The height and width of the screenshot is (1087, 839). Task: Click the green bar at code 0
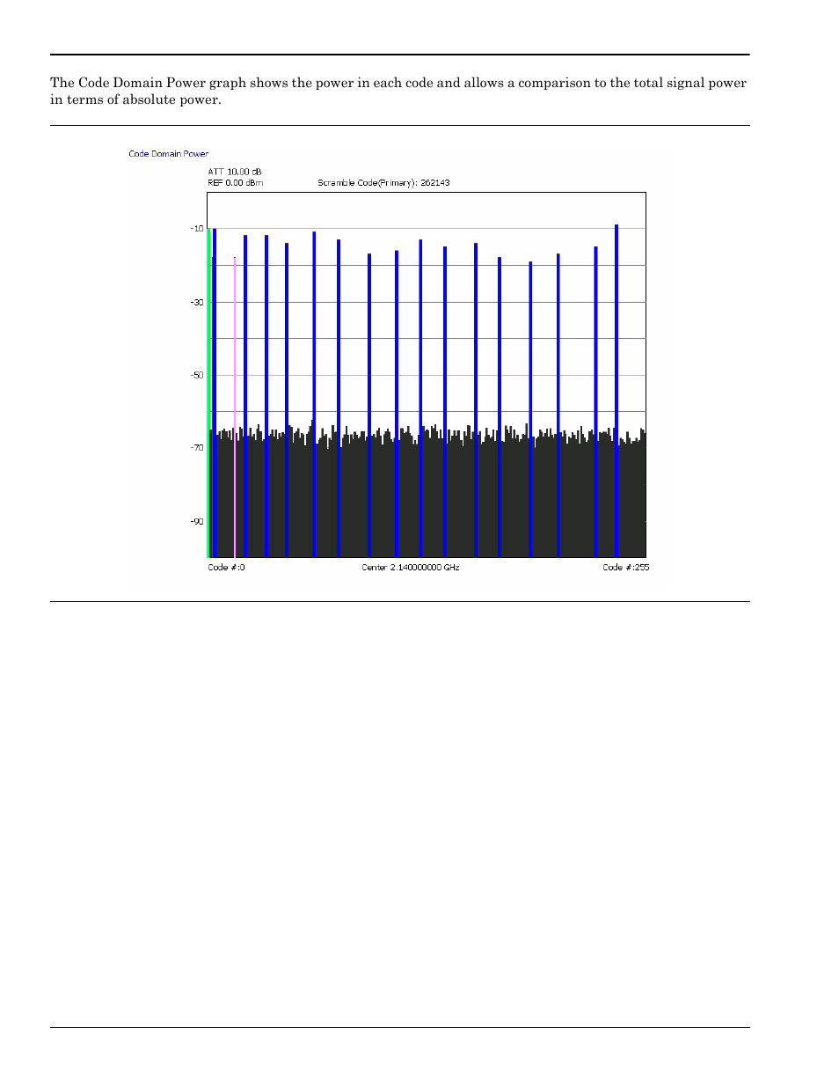(x=208, y=393)
